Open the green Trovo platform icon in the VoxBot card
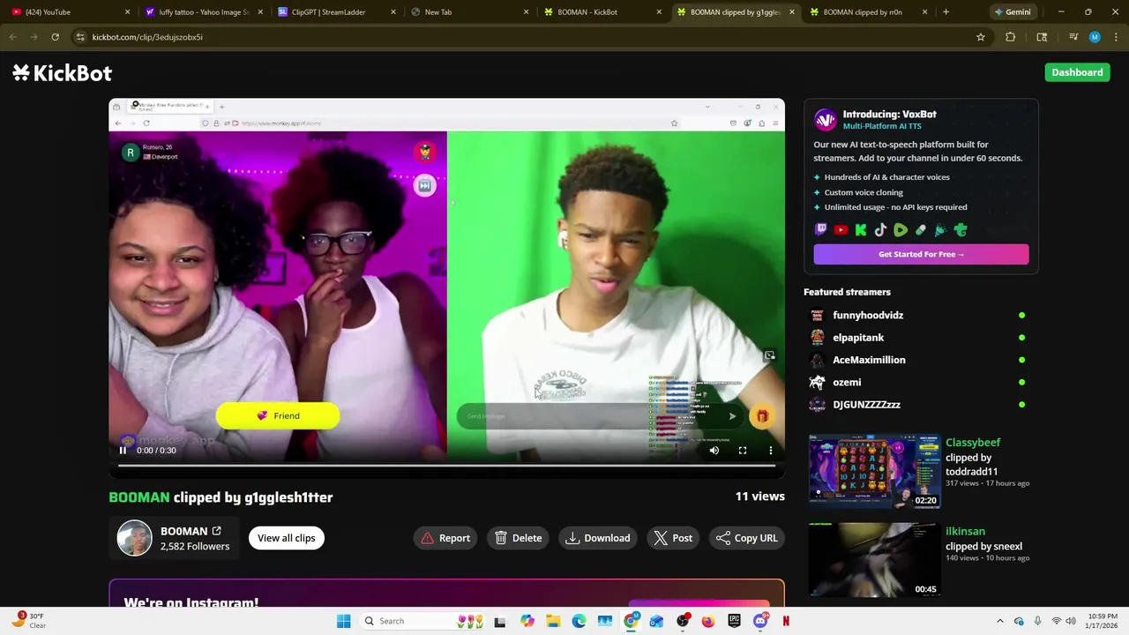Screen dimensions: 1129x635 tap(961, 230)
